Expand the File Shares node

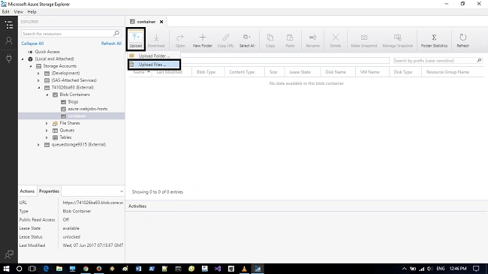pos(47,123)
